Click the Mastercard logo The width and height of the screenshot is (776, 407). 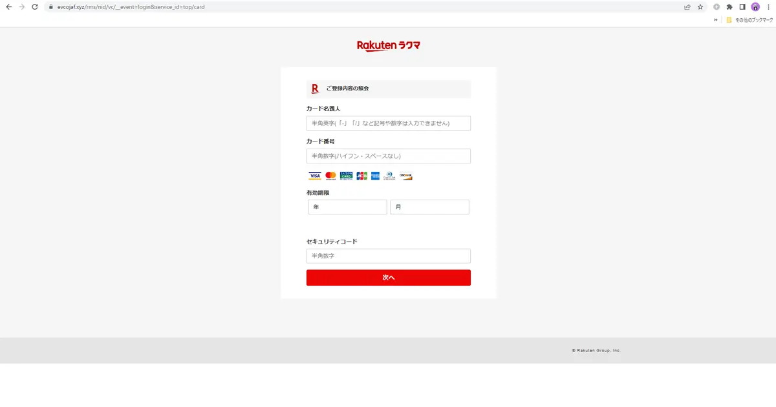(x=330, y=176)
